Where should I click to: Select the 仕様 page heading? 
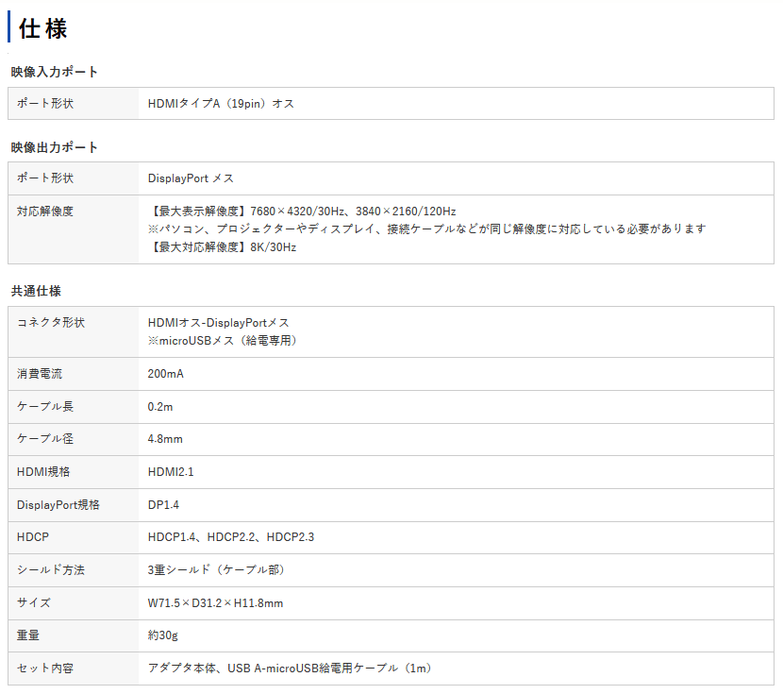point(43,28)
